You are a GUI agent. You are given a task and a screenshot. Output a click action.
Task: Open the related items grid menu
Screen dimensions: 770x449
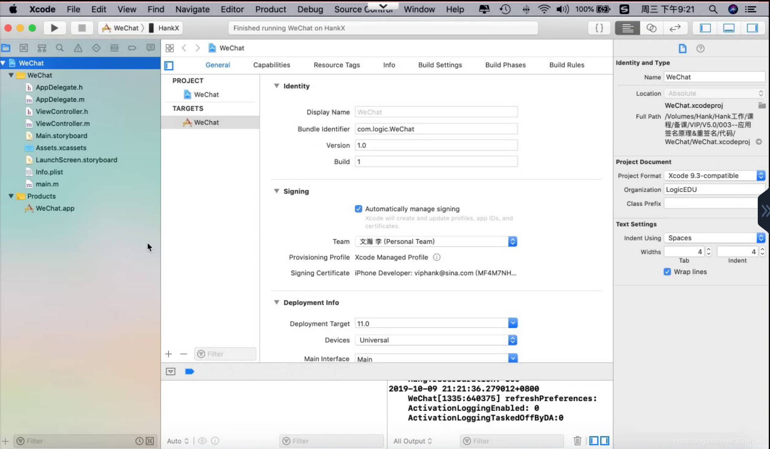pos(170,48)
